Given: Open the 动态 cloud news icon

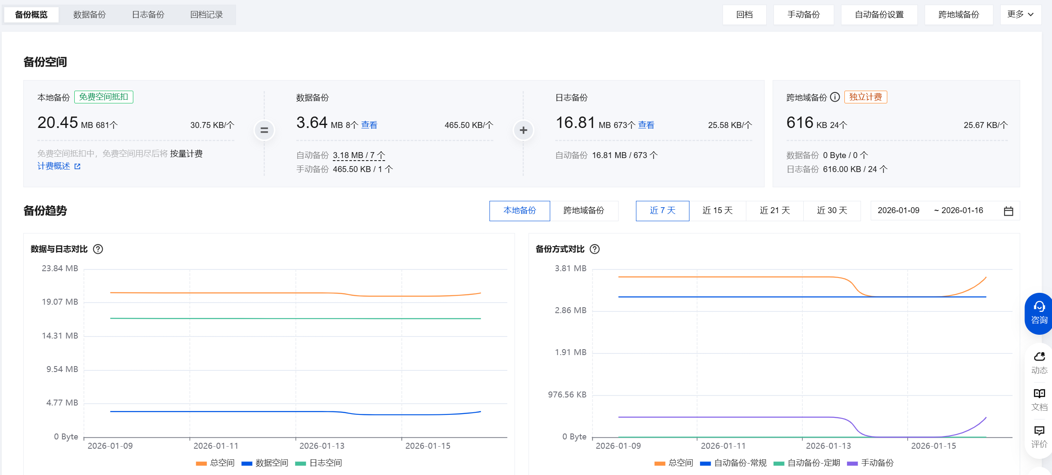Looking at the screenshot, I should click(x=1039, y=357).
